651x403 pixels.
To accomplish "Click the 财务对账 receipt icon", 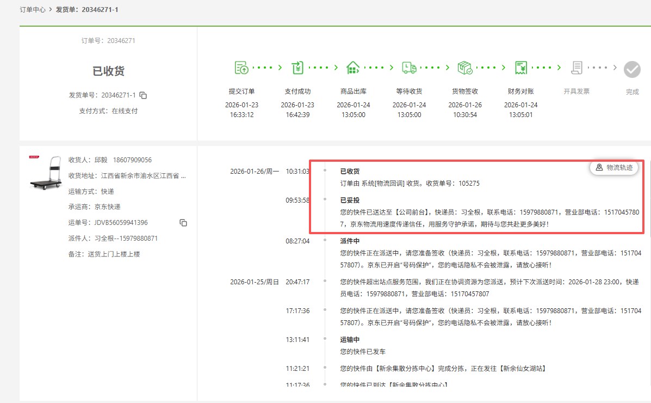I will pos(521,68).
